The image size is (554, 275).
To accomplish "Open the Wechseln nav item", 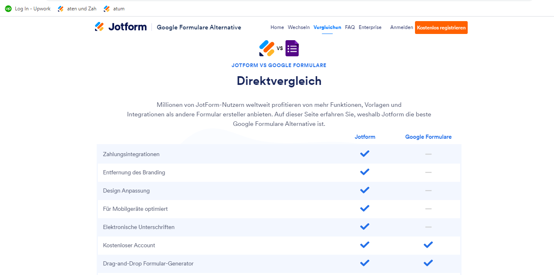I will (x=299, y=27).
